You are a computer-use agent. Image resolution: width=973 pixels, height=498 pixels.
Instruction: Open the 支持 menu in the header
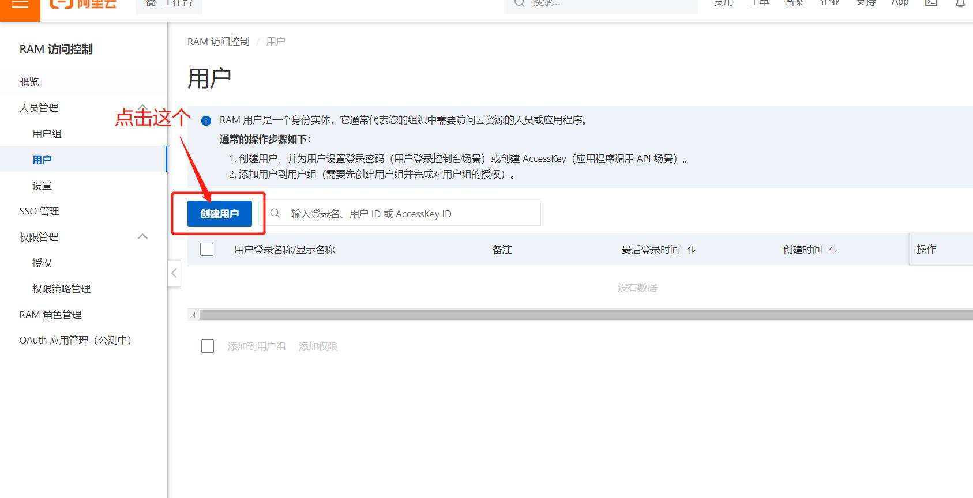pyautogui.click(x=866, y=3)
